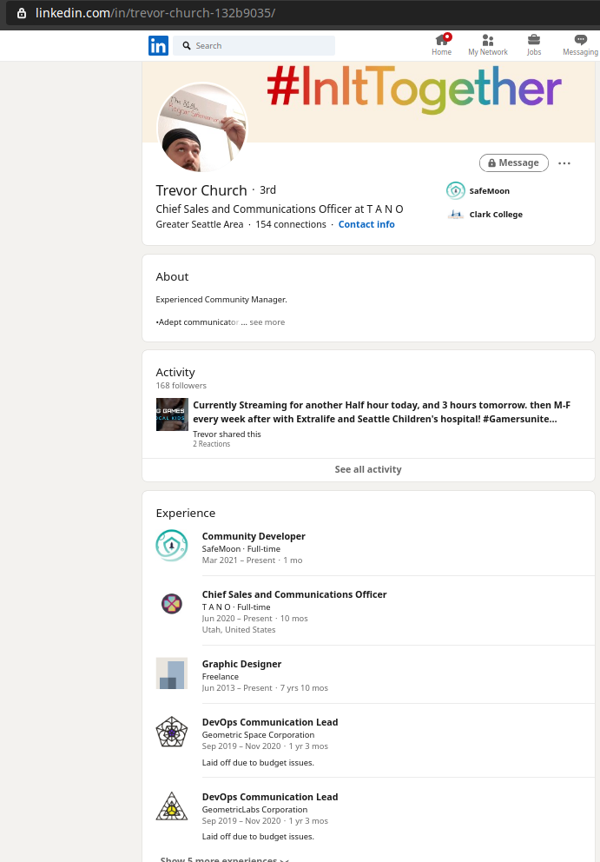
Task: Open the Clark College logo icon
Action: (456, 215)
